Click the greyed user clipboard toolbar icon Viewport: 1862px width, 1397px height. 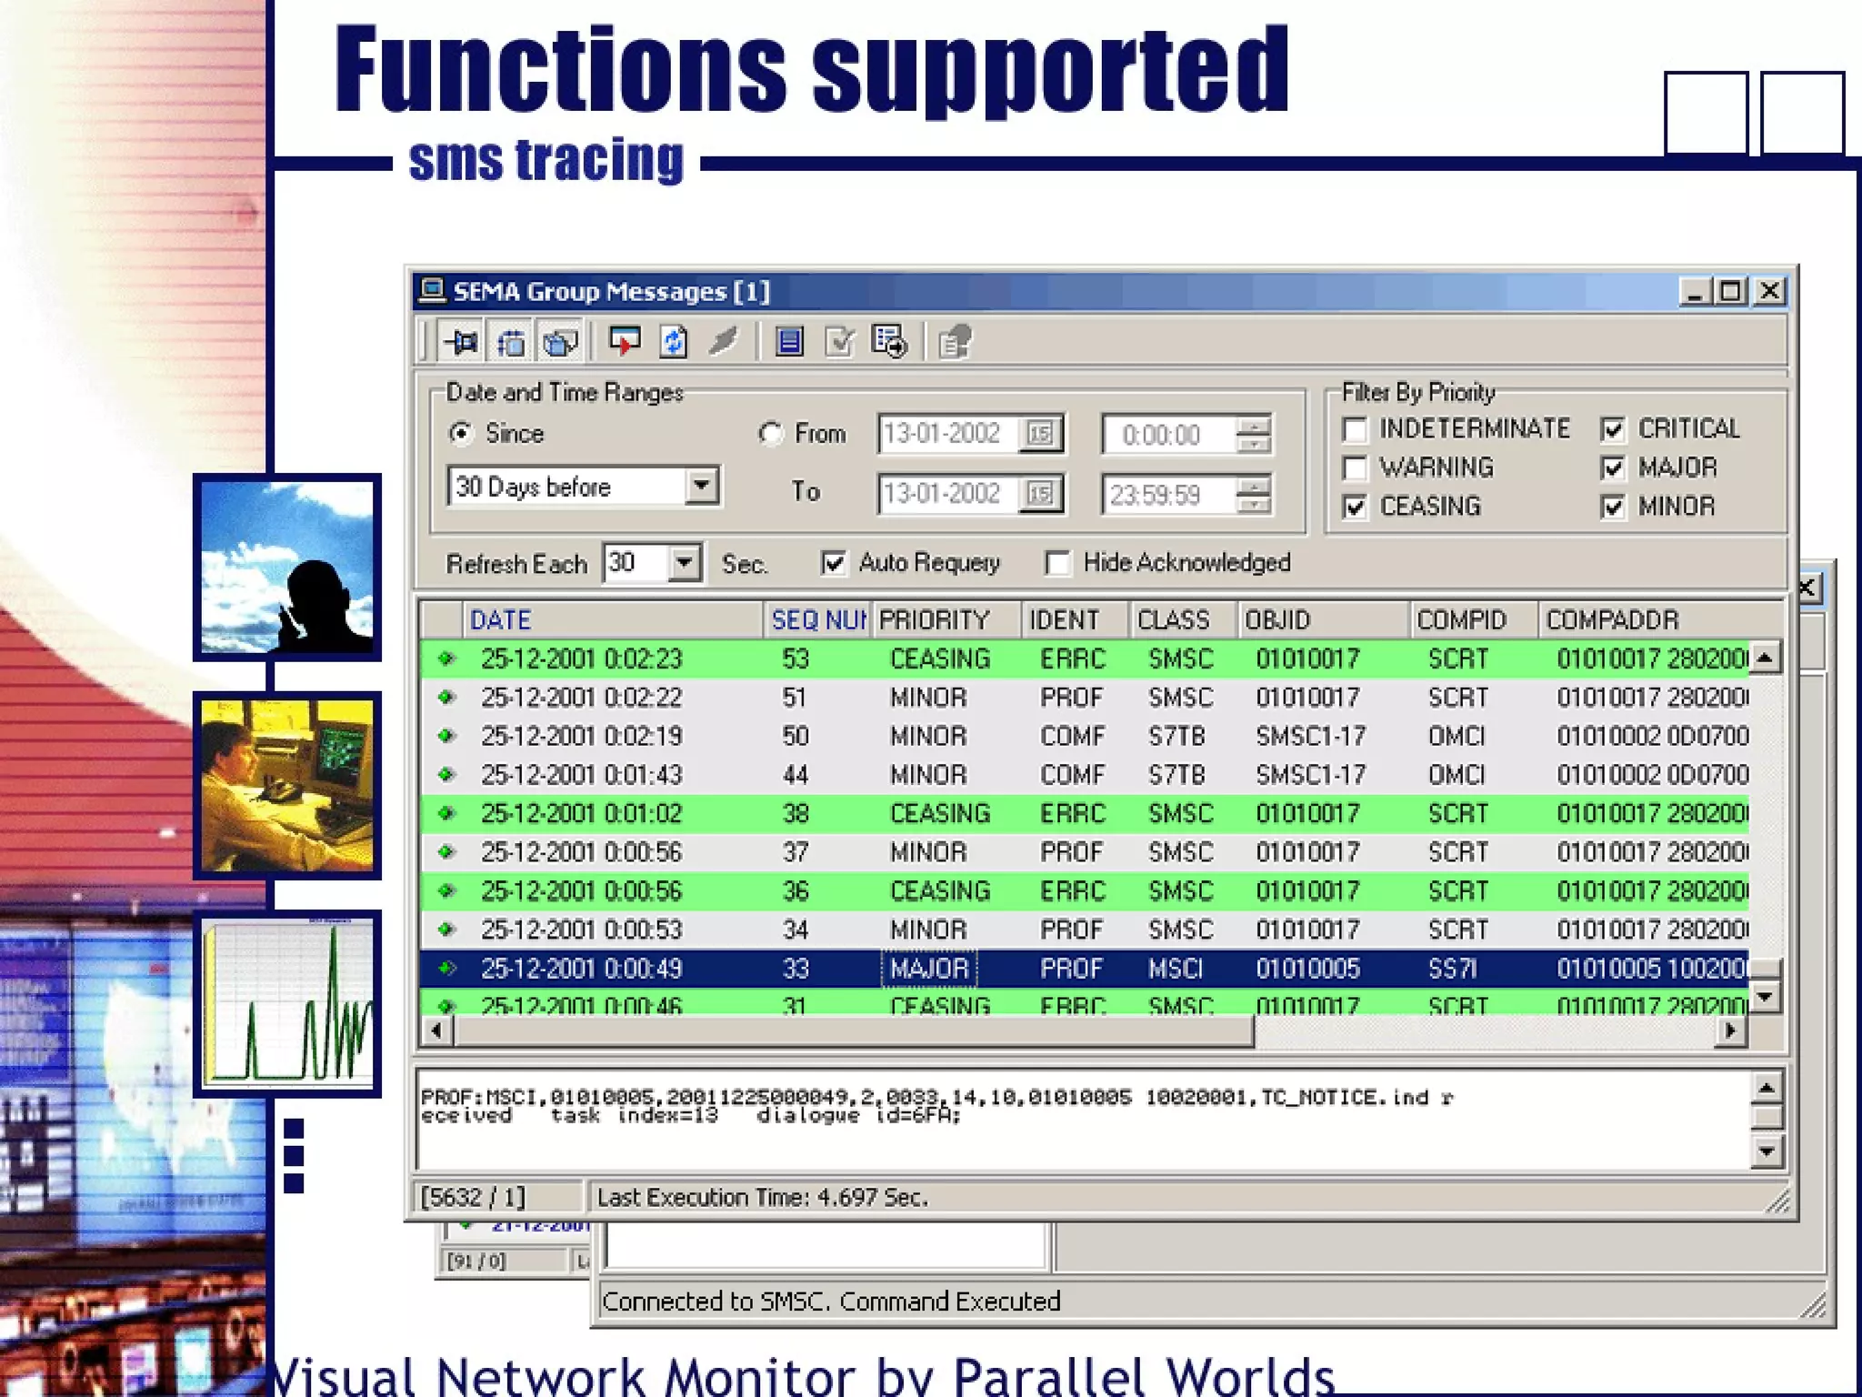click(x=955, y=342)
